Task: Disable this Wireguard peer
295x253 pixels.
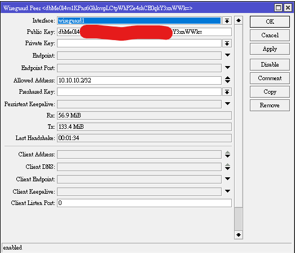Action: coord(270,64)
